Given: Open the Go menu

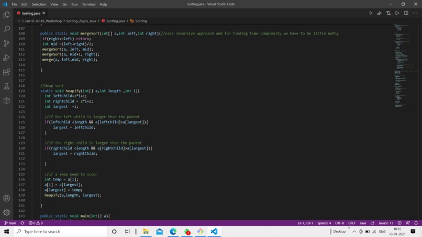Looking at the screenshot, I should (64, 4).
